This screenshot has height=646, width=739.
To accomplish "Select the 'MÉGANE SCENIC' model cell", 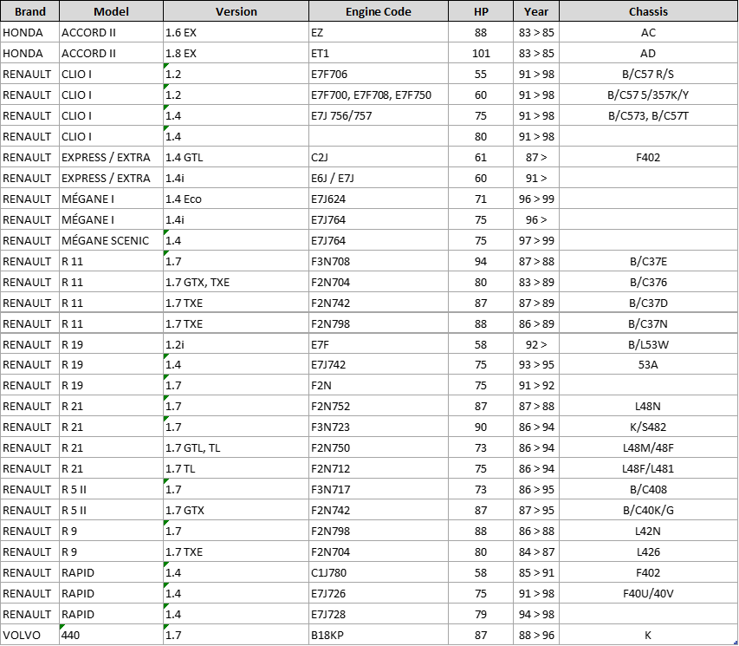I will click(x=111, y=240).
